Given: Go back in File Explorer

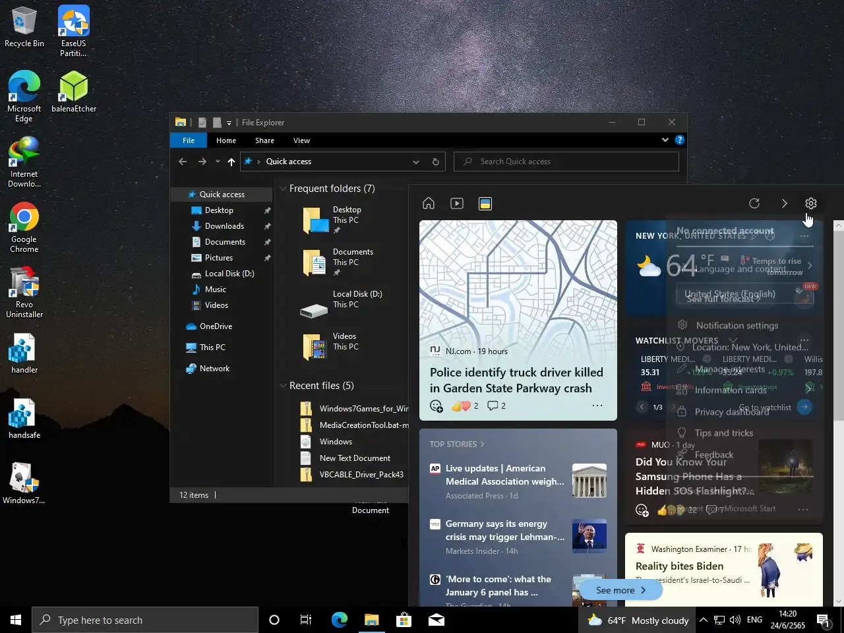Looking at the screenshot, I should click(183, 162).
